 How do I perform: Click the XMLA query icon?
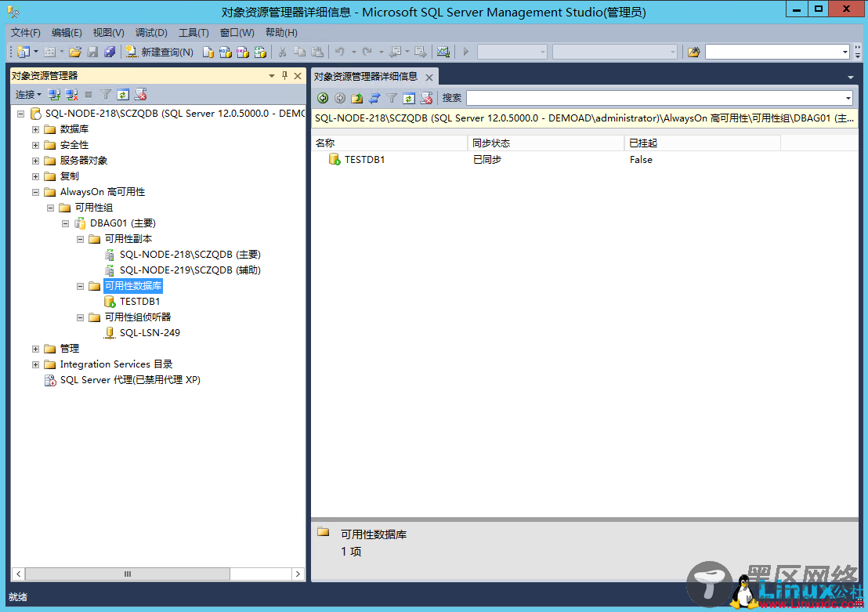point(260,52)
